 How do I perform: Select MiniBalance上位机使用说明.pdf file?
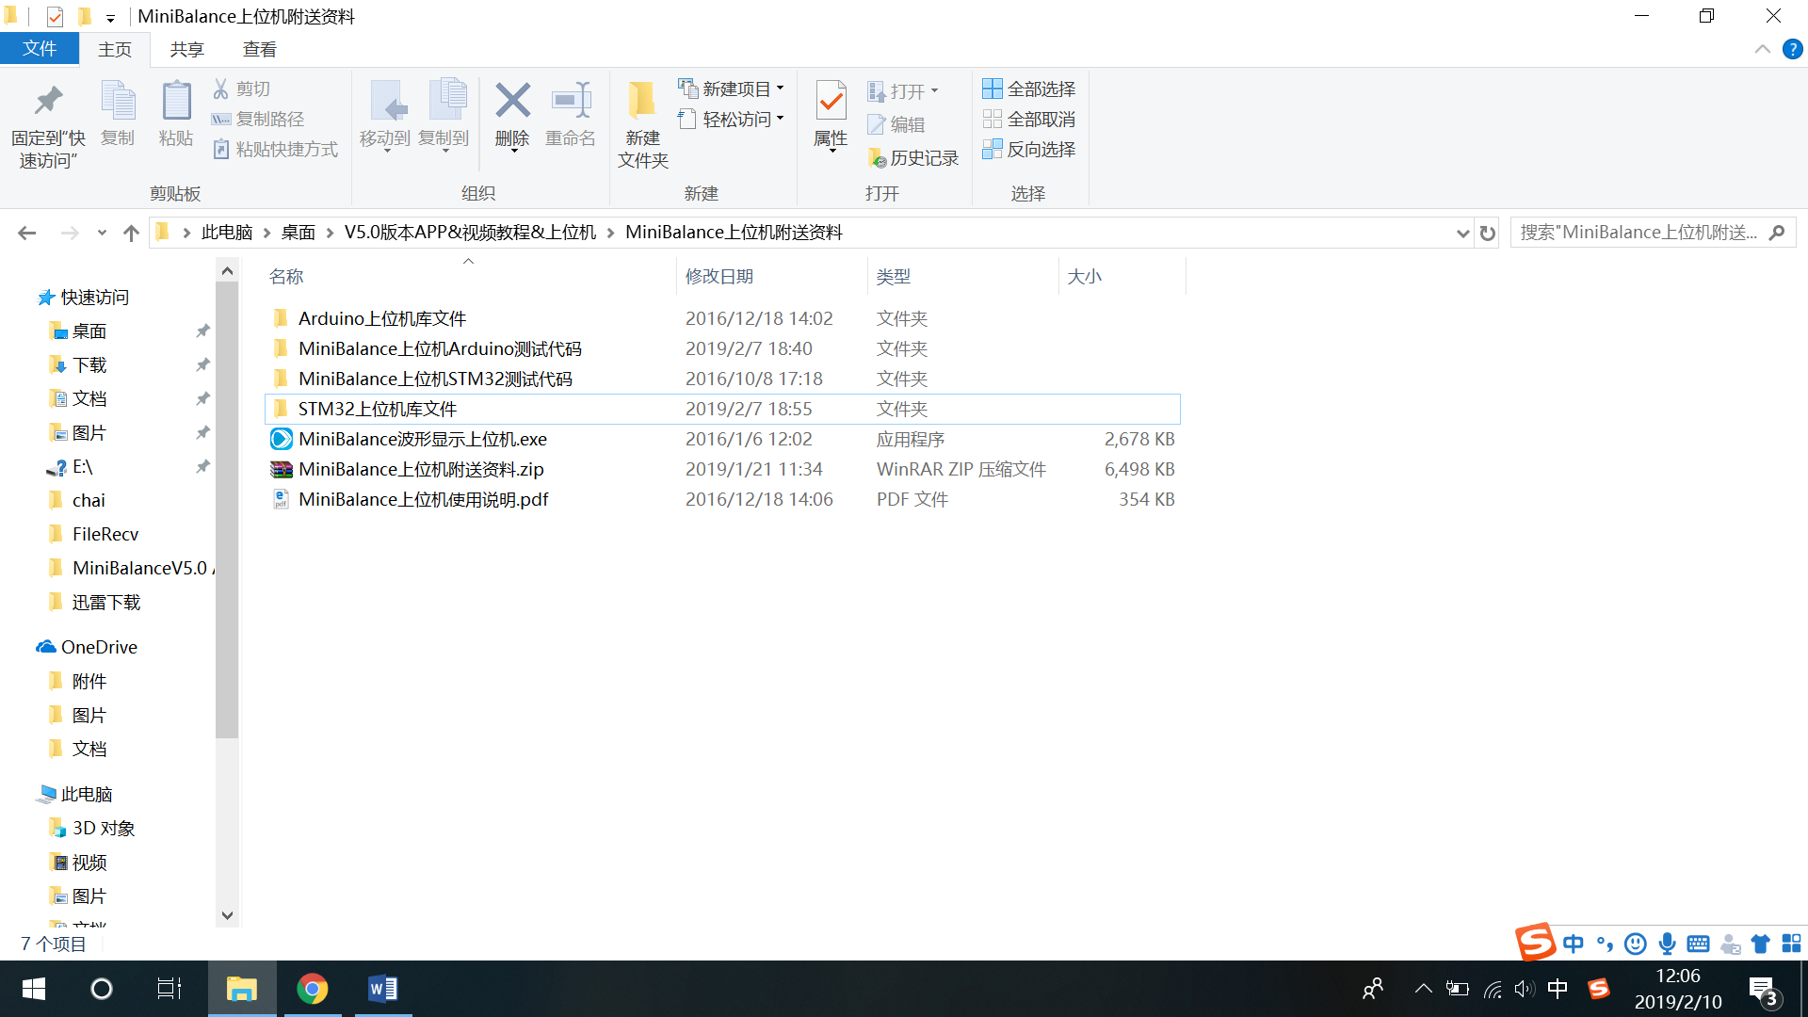pyautogui.click(x=722, y=499)
